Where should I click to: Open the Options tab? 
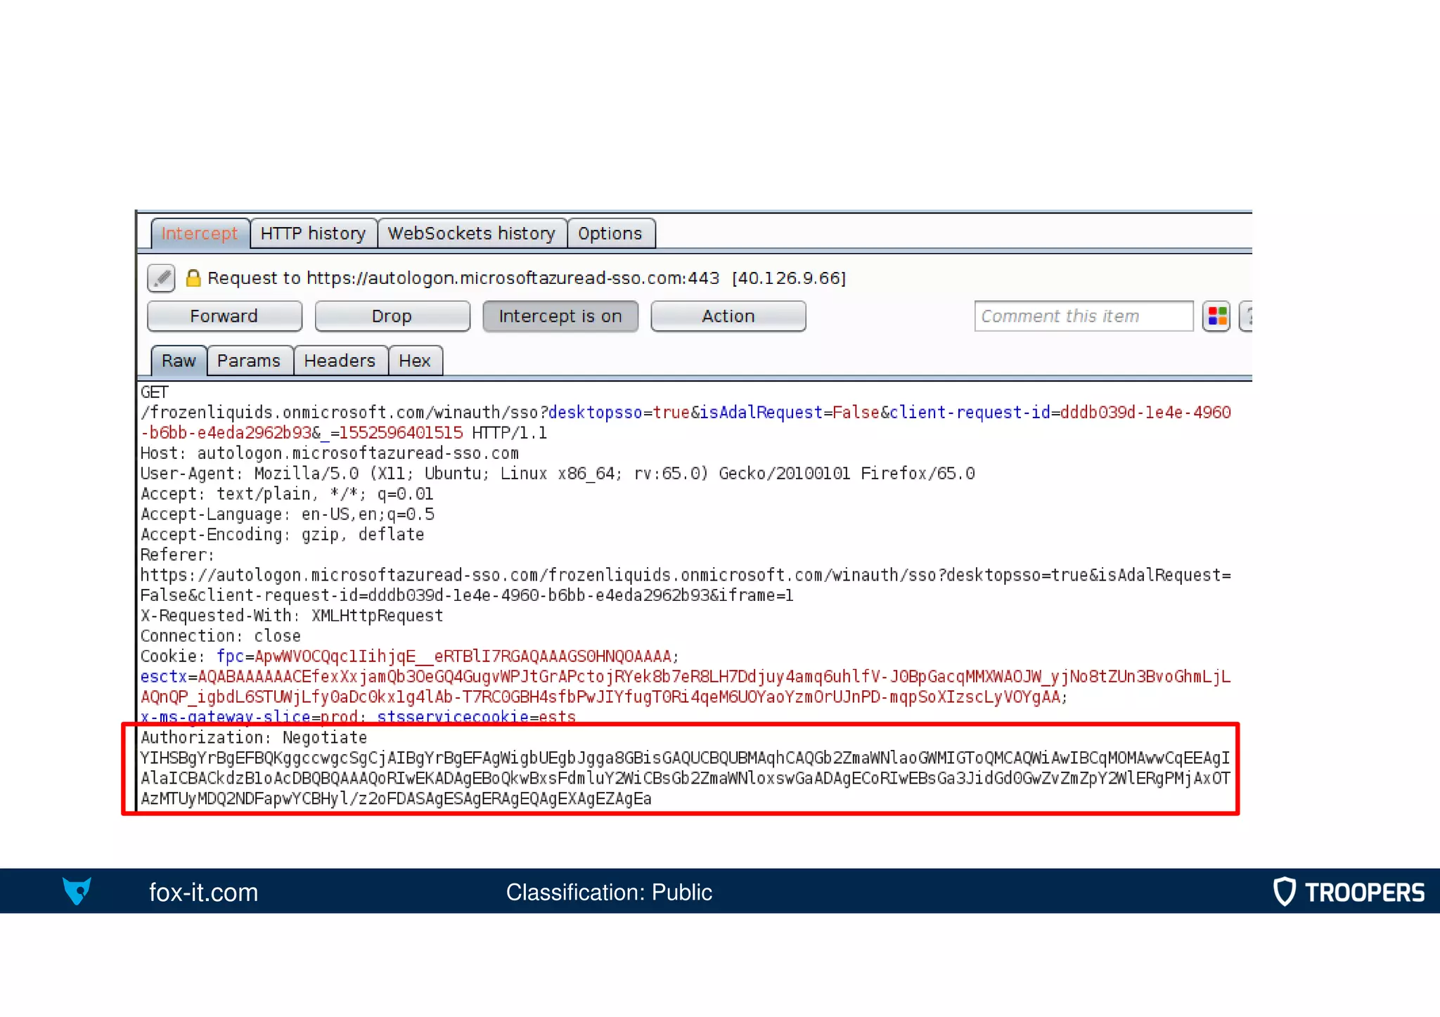click(x=610, y=234)
